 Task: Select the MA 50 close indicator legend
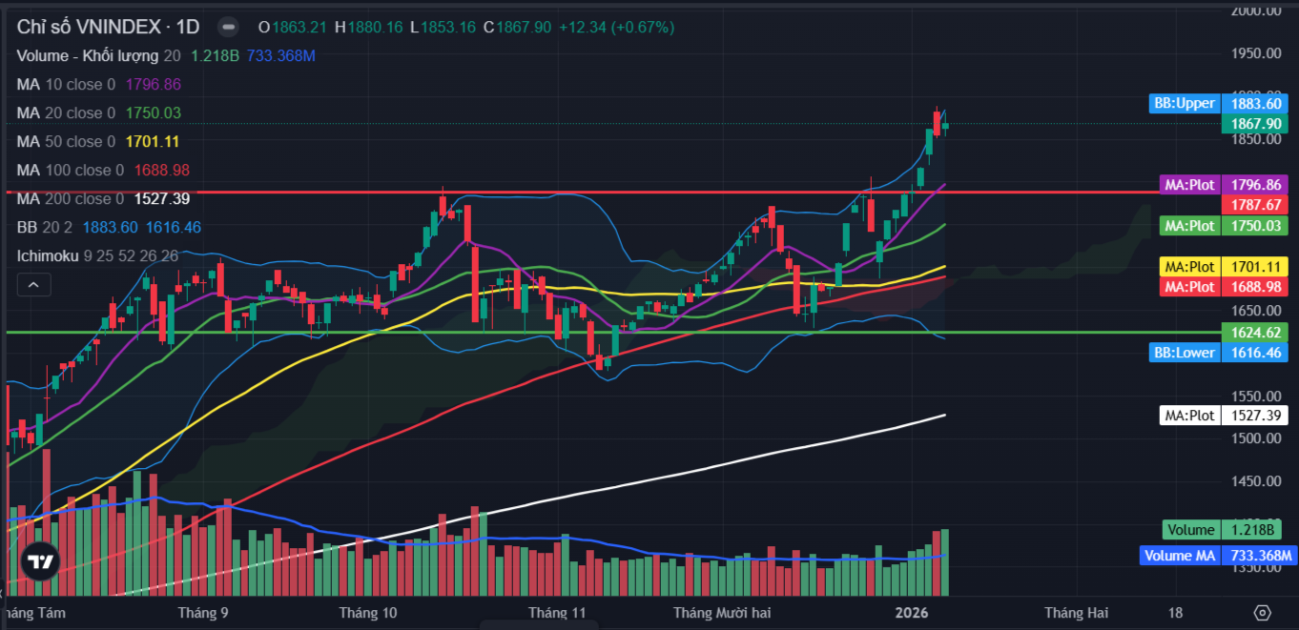point(66,141)
